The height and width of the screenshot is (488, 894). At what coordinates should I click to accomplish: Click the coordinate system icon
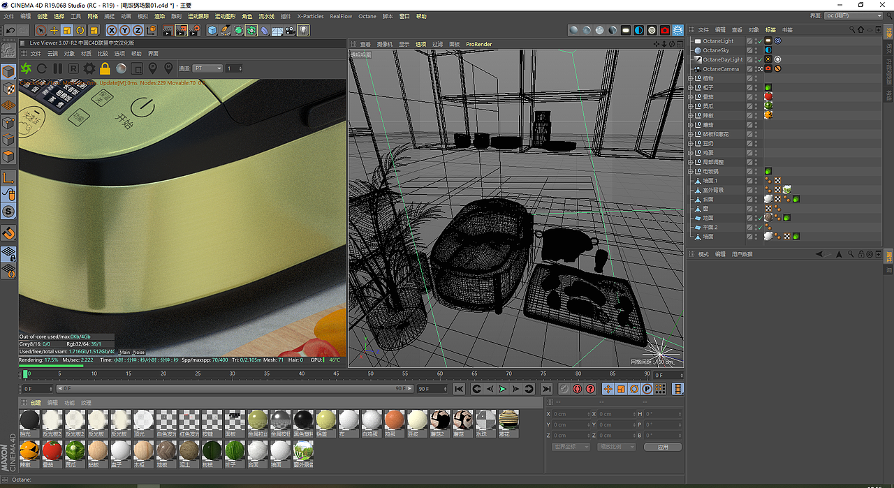click(151, 30)
